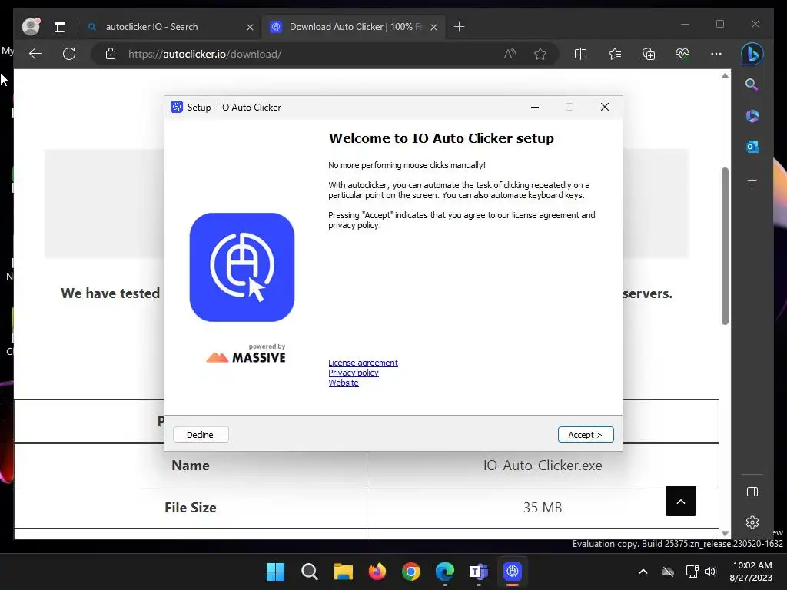Close the IO Auto Clicker setup dialog

605,107
